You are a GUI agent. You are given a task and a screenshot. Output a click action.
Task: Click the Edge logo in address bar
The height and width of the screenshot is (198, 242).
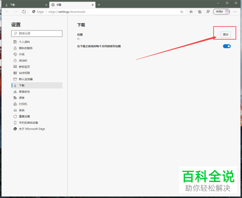click(34, 12)
